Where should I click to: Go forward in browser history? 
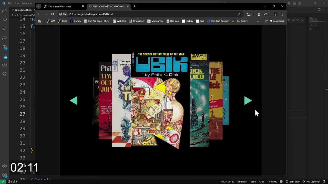tap(46, 14)
